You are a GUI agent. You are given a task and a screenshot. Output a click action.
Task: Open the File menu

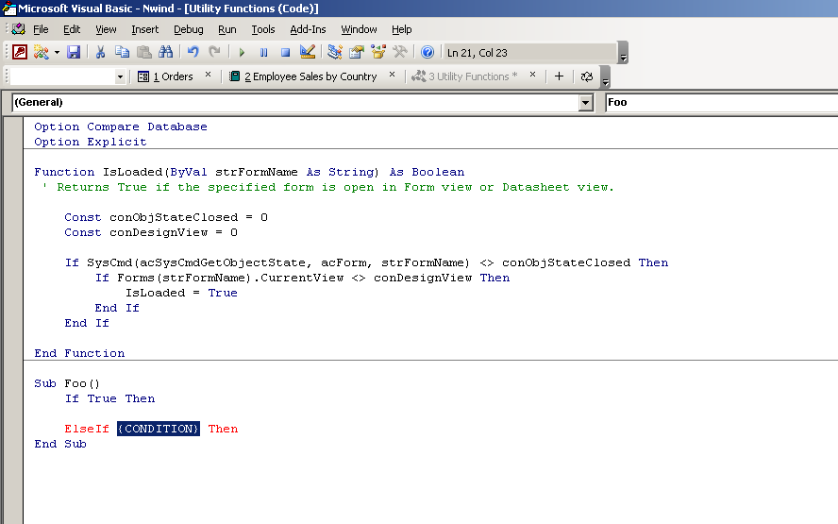(x=41, y=29)
